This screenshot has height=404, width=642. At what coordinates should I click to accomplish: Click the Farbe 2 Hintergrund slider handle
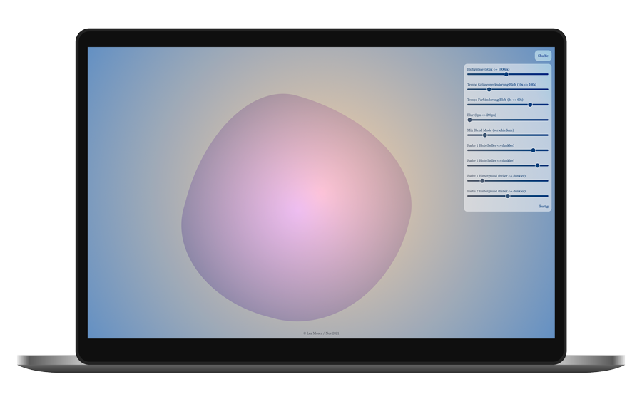point(508,196)
